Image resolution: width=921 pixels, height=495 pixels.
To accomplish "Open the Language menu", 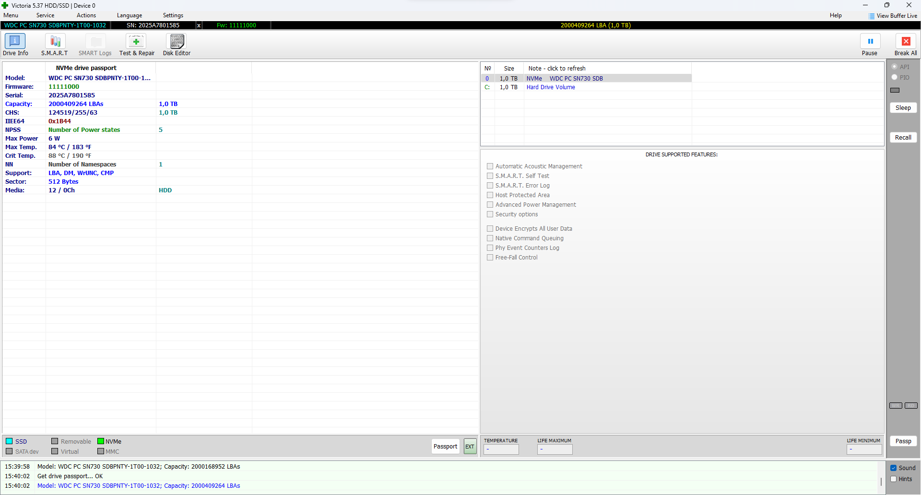I will coord(130,15).
